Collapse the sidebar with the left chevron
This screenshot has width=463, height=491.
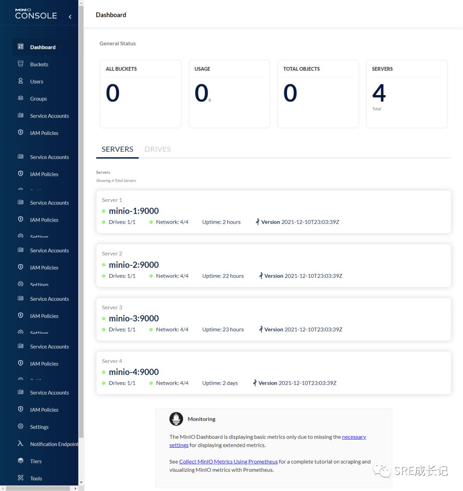[70, 17]
